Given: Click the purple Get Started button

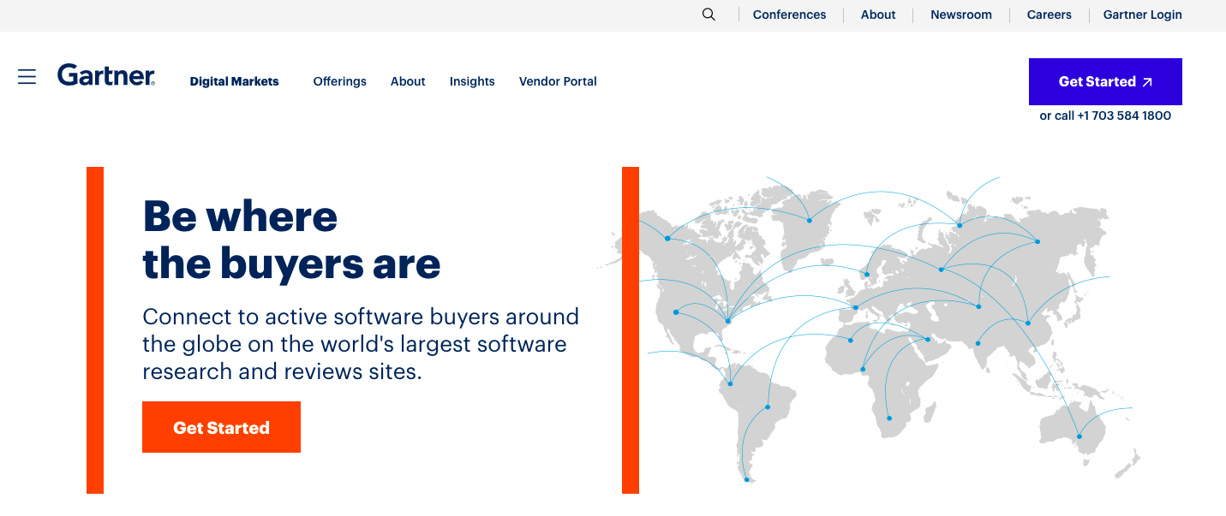Looking at the screenshot, I should pos(1105,81).
